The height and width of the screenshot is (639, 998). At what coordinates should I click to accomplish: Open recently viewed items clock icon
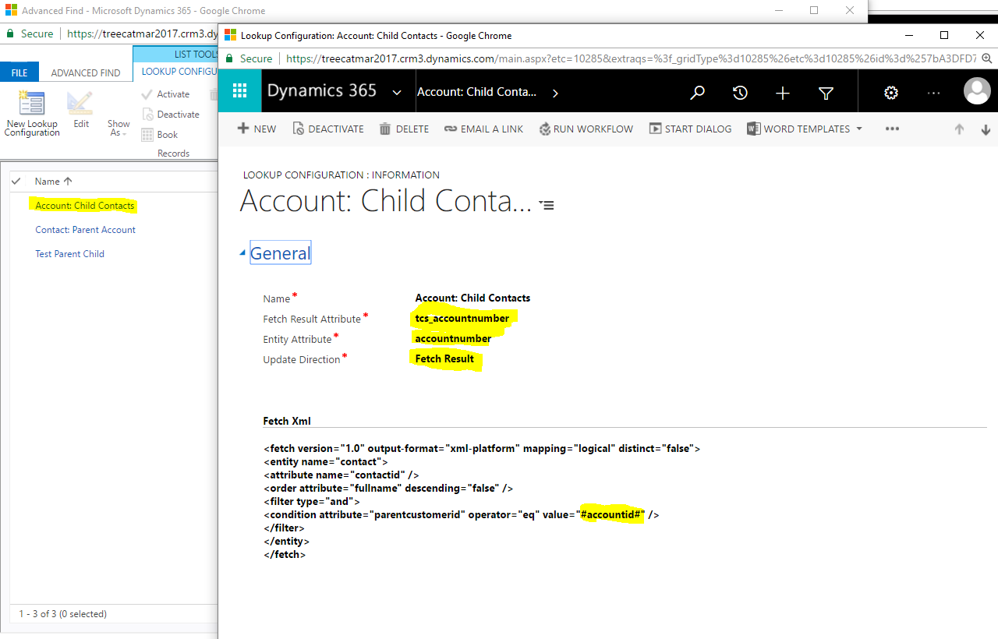pos(740,93)
